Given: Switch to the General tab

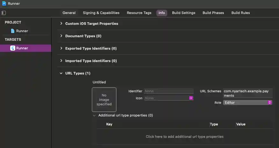Looking at the screenshot, I should pyautogui.click(x=69, y=13).
